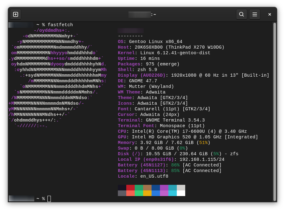The height and width of the screenshot is (211, 285).
Task: Click the purple top-row color block
Action: tap(164, 188)
